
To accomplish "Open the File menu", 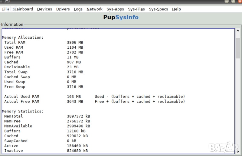I will pyautogui.click(x=5, y=9).
